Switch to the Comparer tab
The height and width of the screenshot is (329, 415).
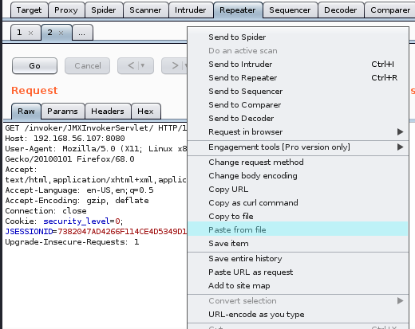pyautogui.click(x=390, y=10)
